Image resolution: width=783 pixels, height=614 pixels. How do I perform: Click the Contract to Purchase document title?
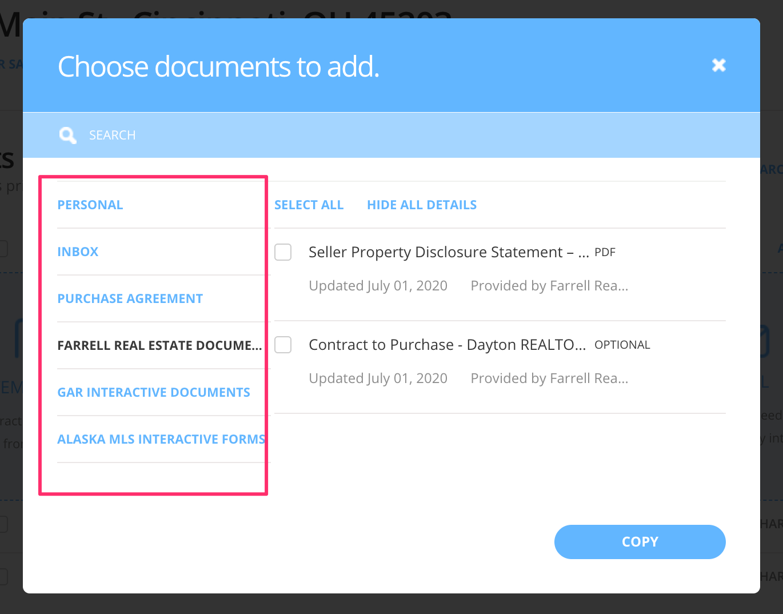(448, 345)
